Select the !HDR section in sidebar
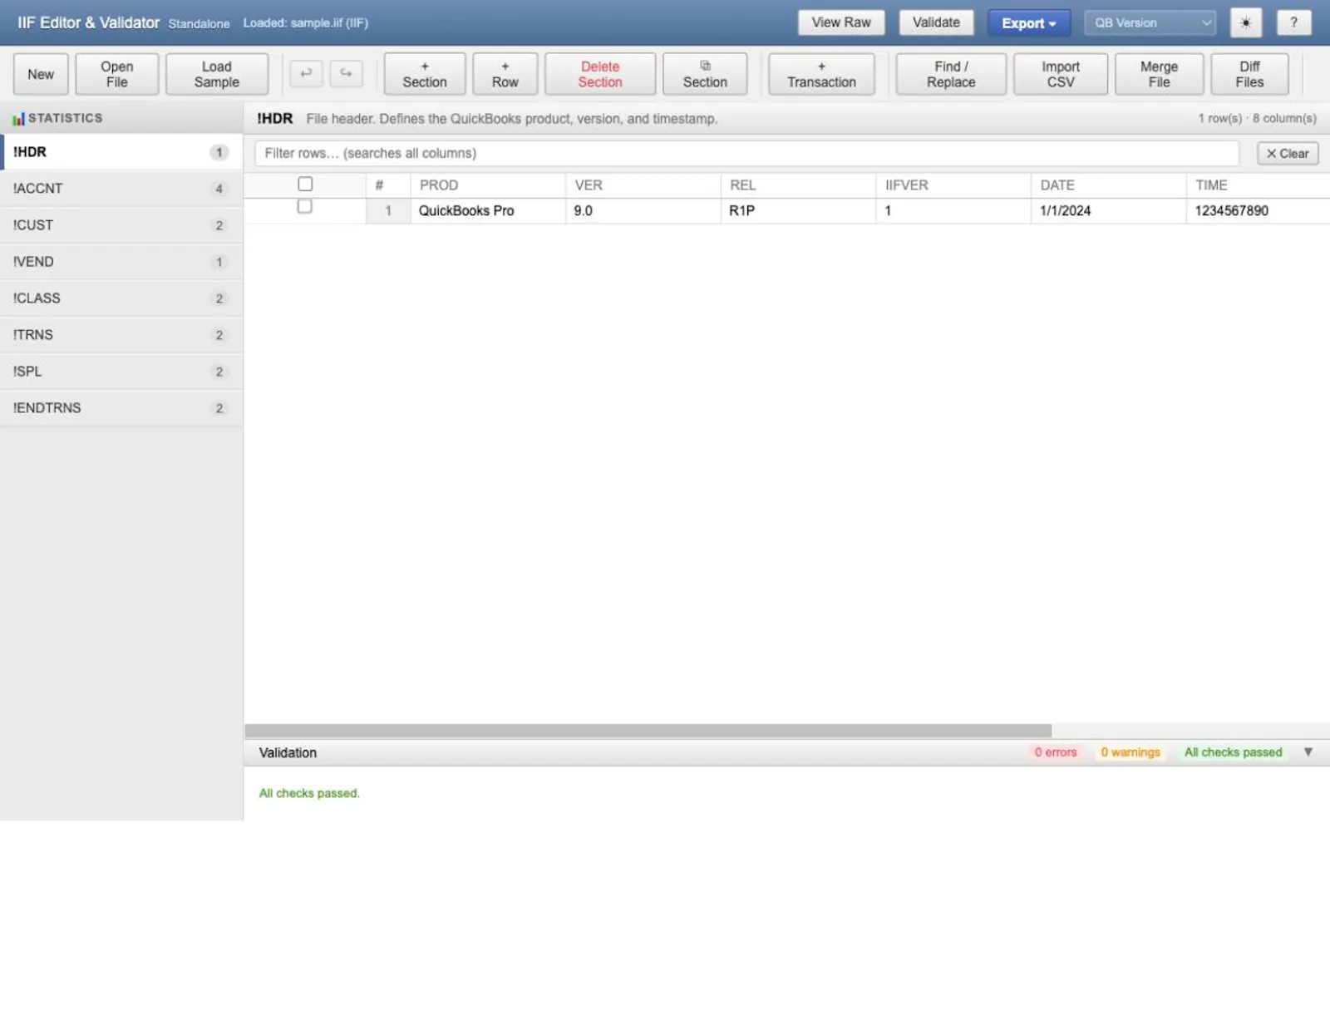This screenshot has width=1330, height=1015. pyautogui.click(x=121, y=152)
